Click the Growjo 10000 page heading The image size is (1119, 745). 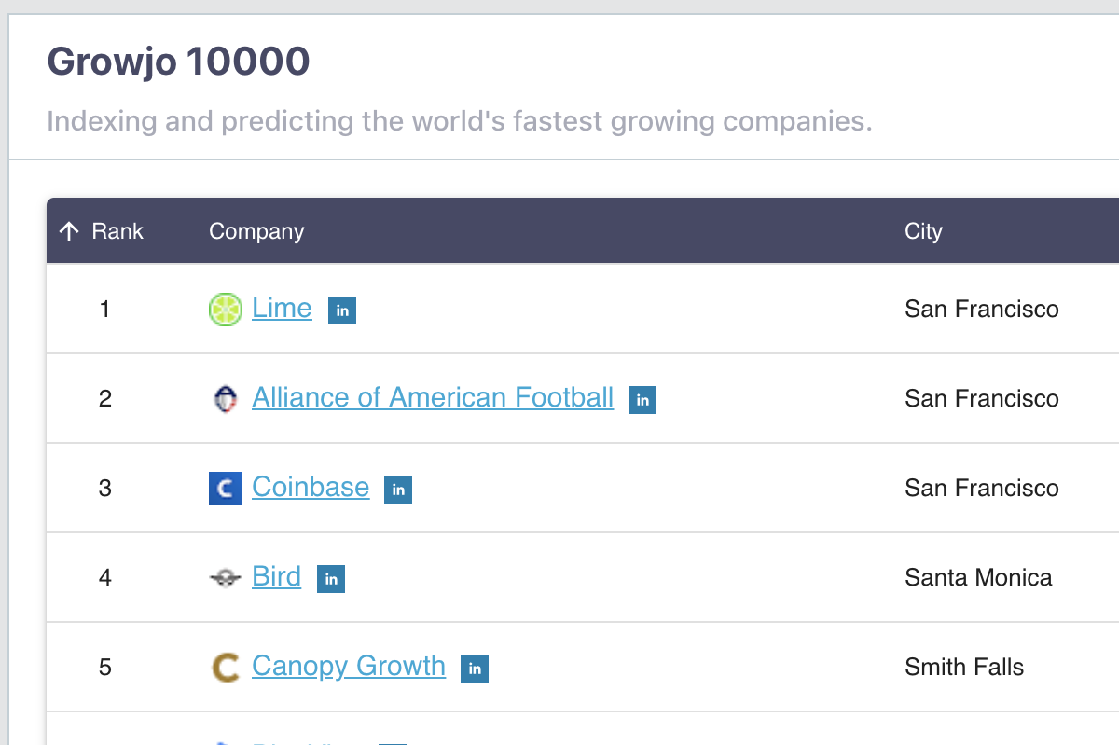(178, 62)
